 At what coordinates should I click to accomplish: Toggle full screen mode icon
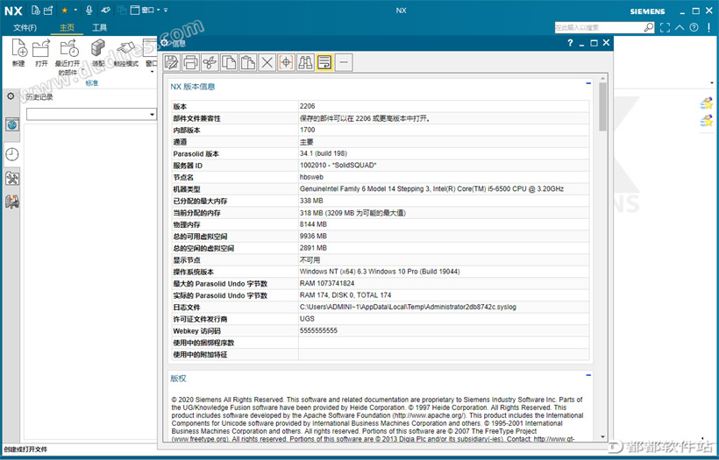(665, 27)
